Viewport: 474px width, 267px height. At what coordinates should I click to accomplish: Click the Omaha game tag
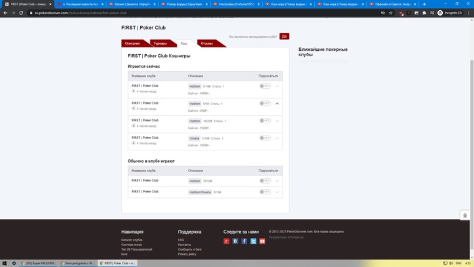pos(194,138)
